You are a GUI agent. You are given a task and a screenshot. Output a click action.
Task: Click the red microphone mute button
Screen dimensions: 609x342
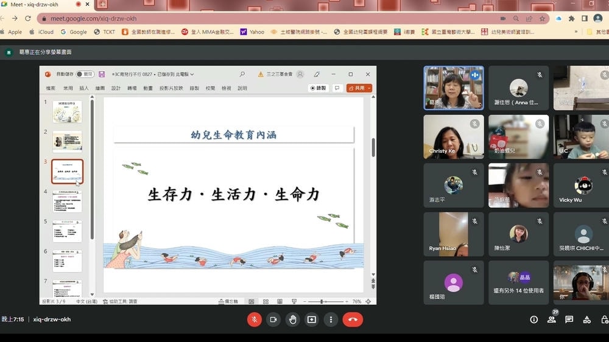pos(254,319)
